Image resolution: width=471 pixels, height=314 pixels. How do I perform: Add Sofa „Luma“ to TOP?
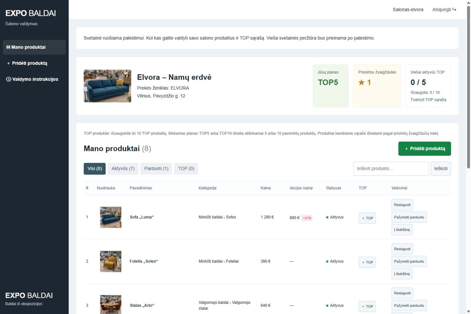point(367,218)
